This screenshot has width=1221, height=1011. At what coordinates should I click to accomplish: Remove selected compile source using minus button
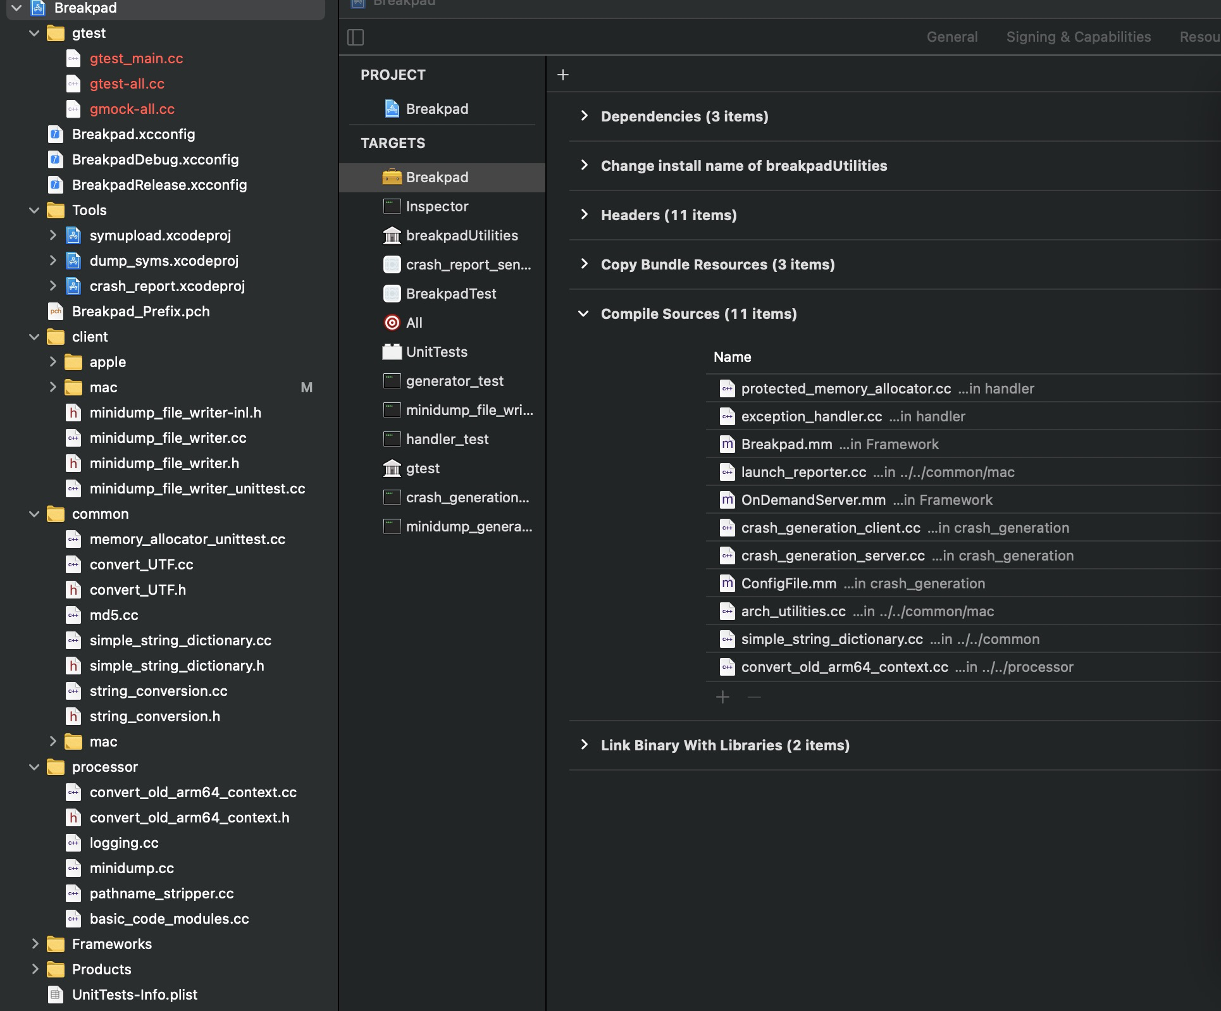pos(753,697)
